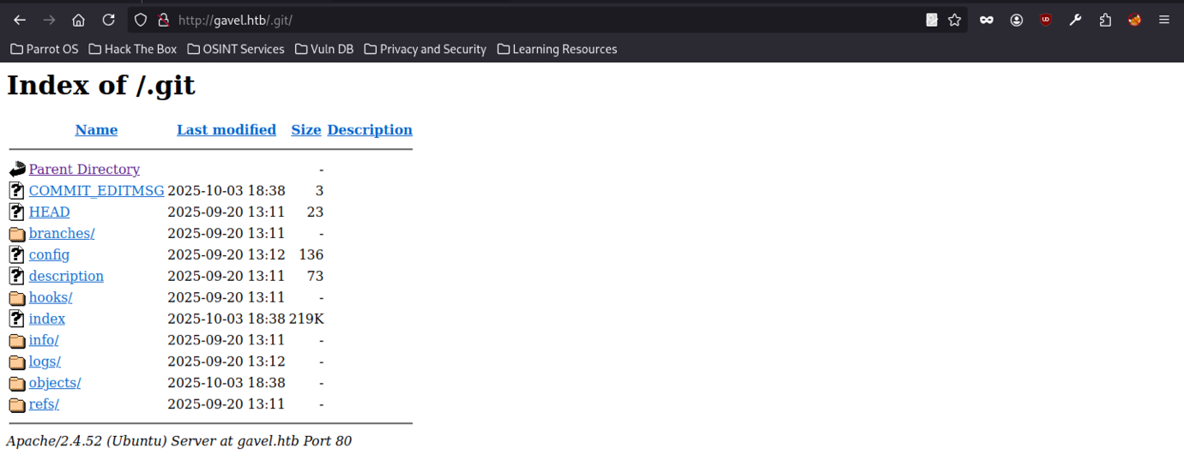Image resolution: width=1184 pixels, height=472 pixels.
Task: Expand the OSINT Services bookmarks folder
Action: tap(235, 49)
